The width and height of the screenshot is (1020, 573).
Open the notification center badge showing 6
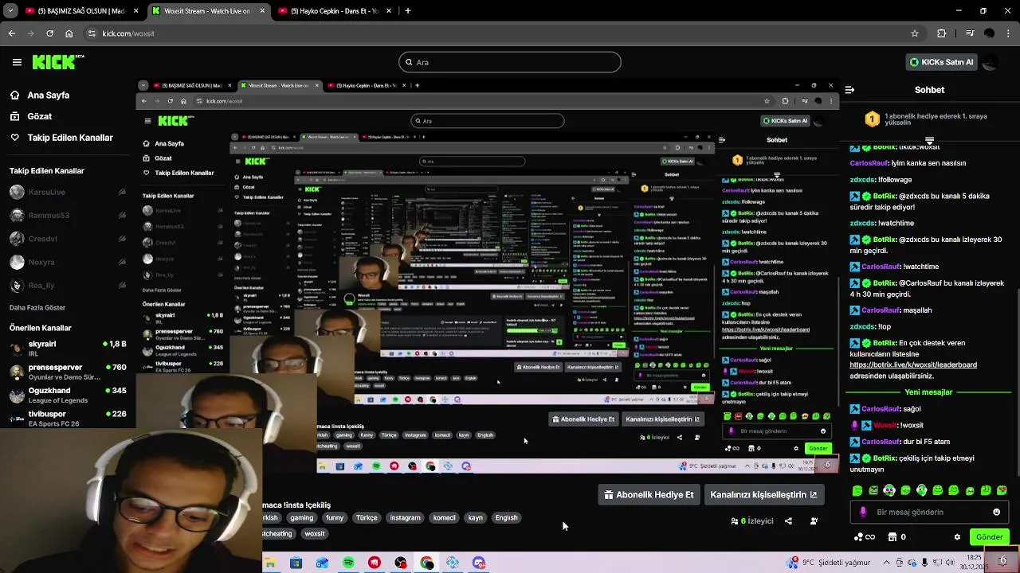click(x=1002, y=560)
